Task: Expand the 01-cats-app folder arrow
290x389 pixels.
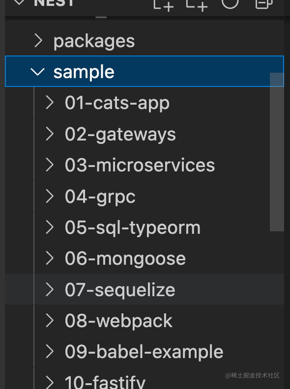Action: (50, 103)
